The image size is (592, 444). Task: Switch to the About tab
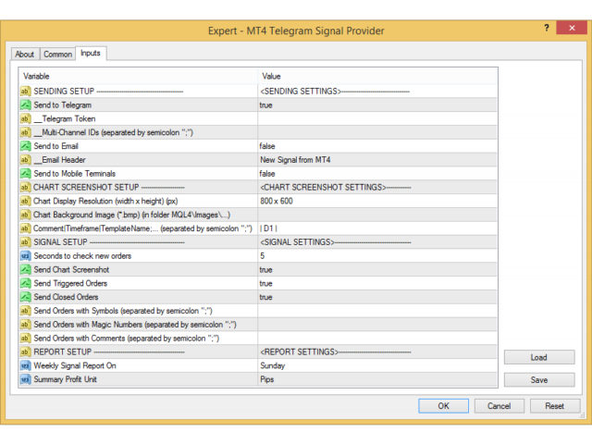25,55
